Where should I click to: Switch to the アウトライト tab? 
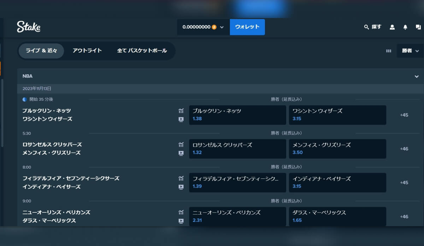coord(87,51)
